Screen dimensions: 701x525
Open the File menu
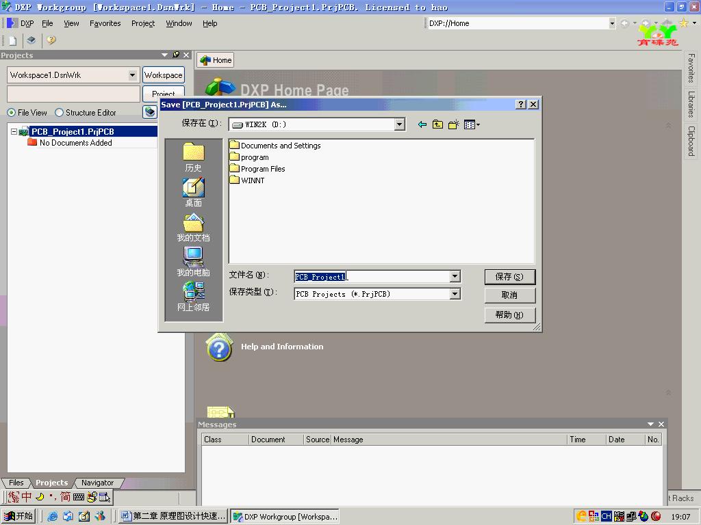coord(47,23)
